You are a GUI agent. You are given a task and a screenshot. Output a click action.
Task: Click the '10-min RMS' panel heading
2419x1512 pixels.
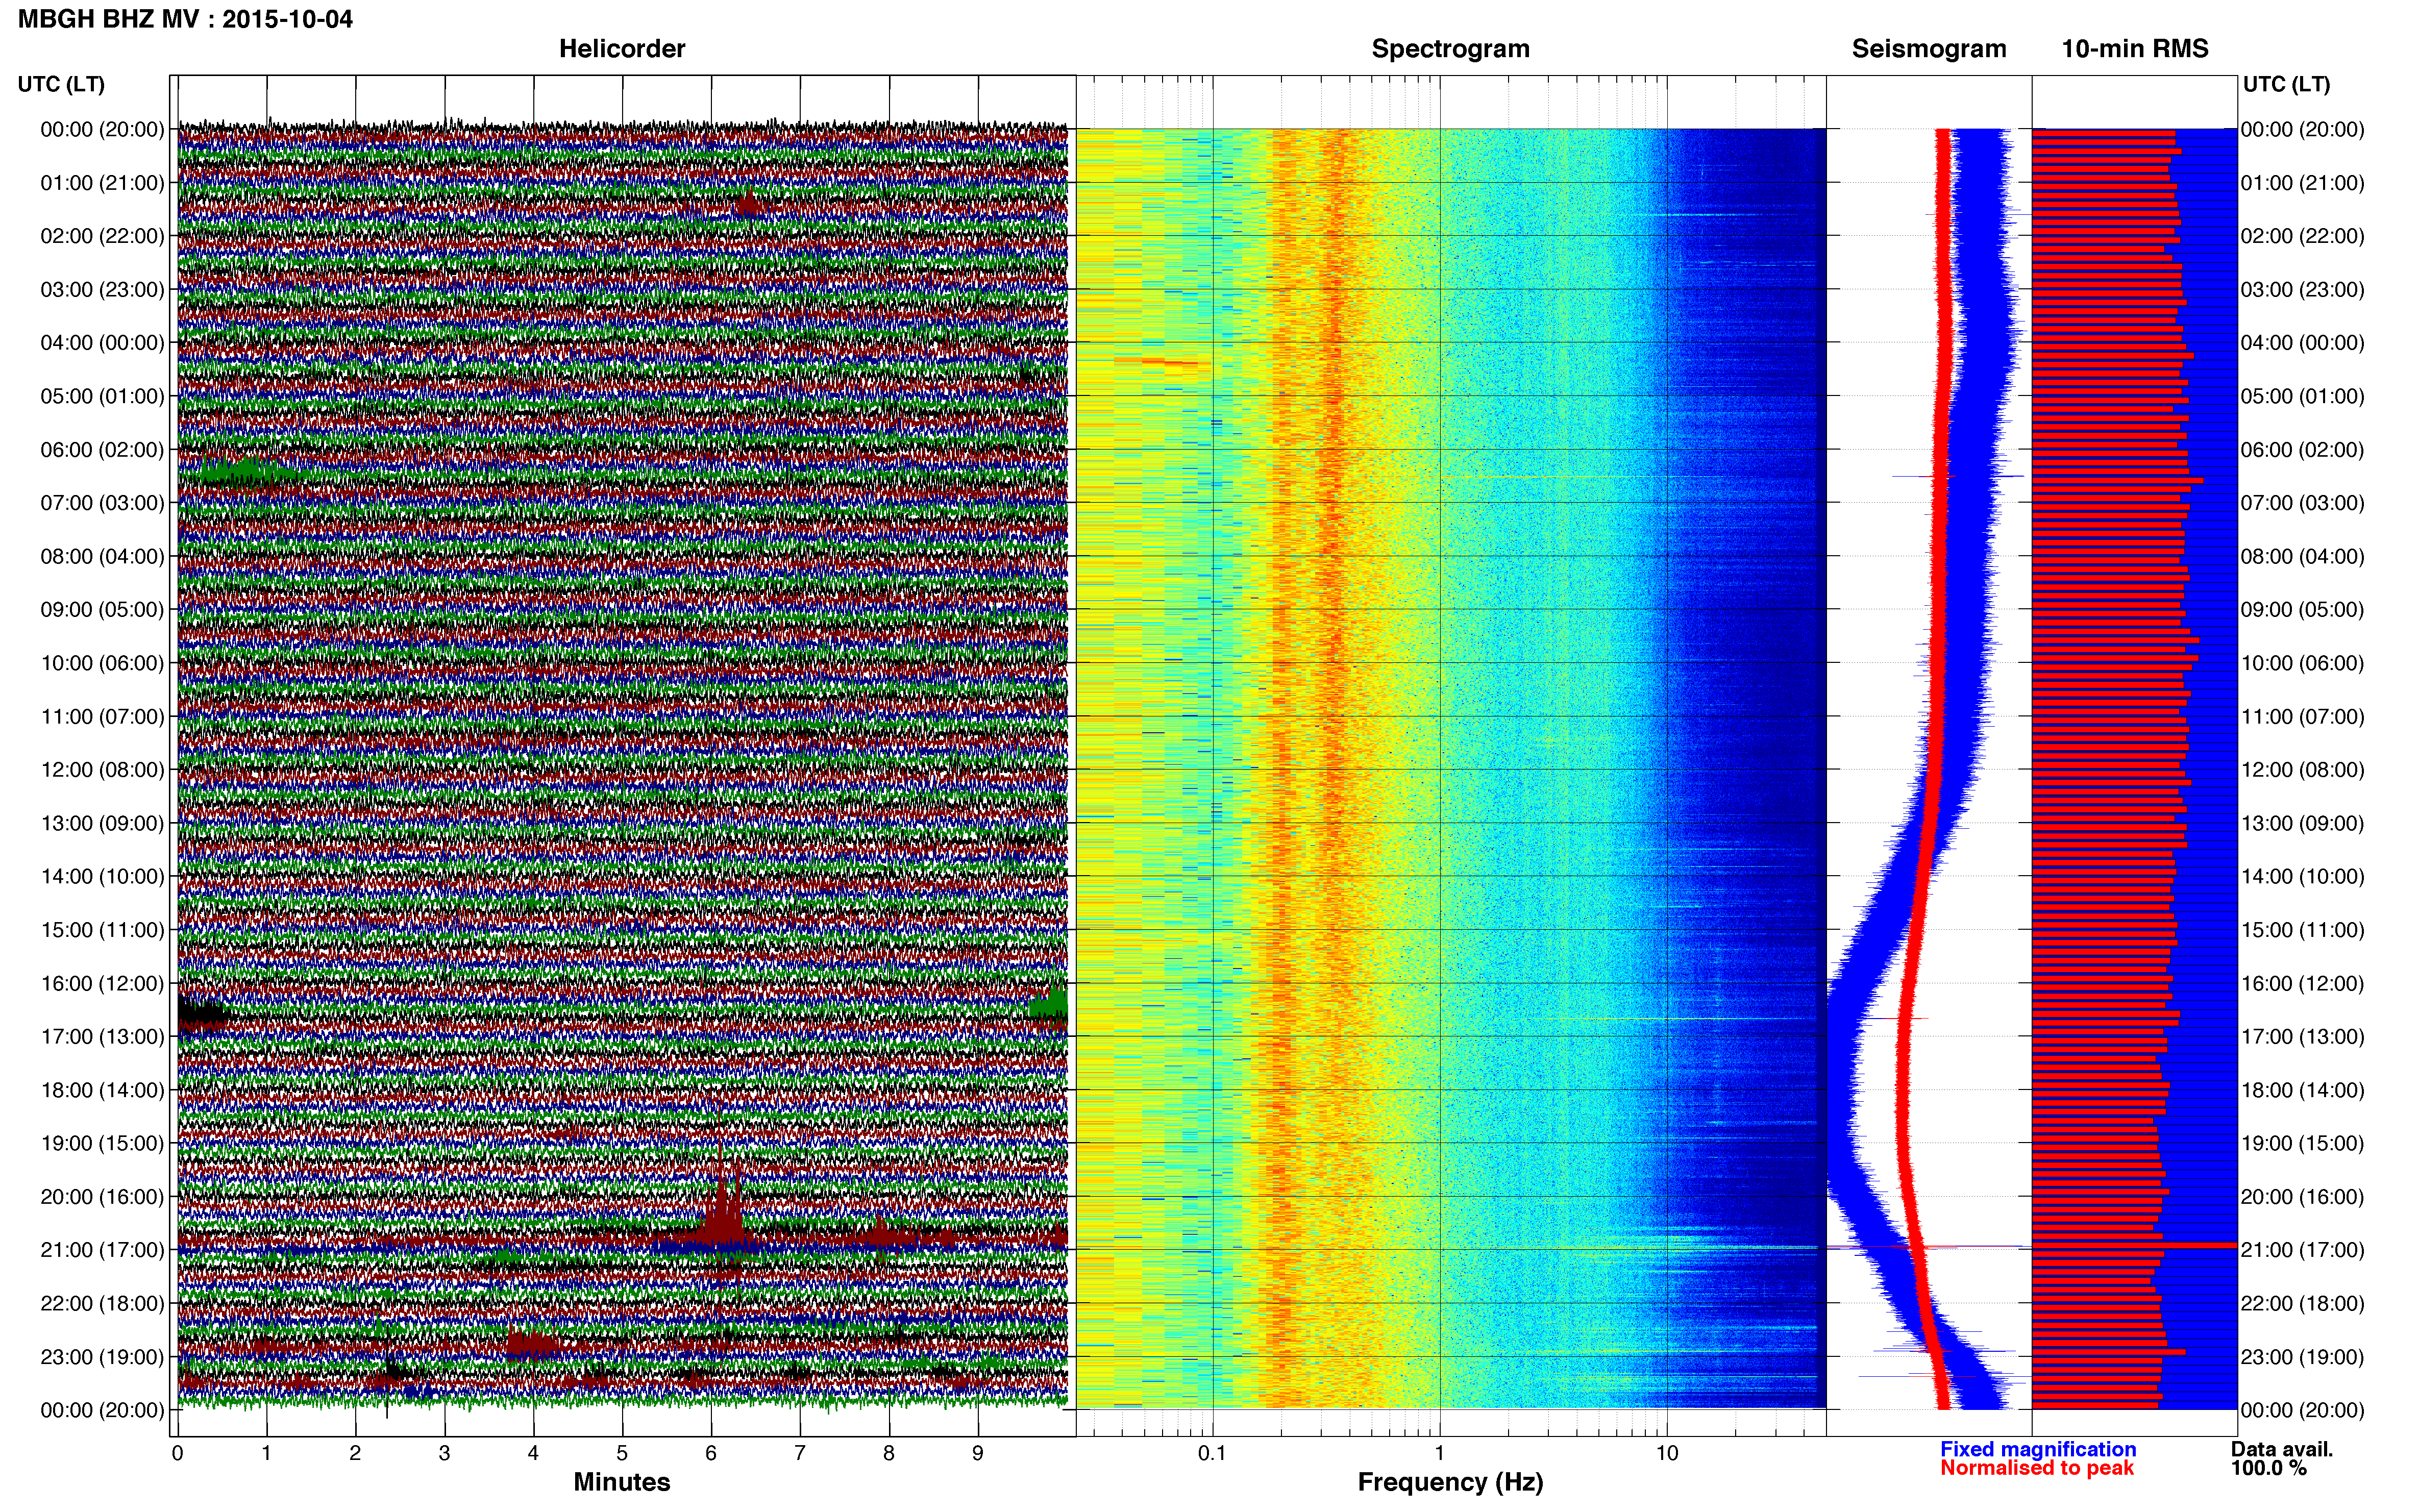pos(2135,49)
